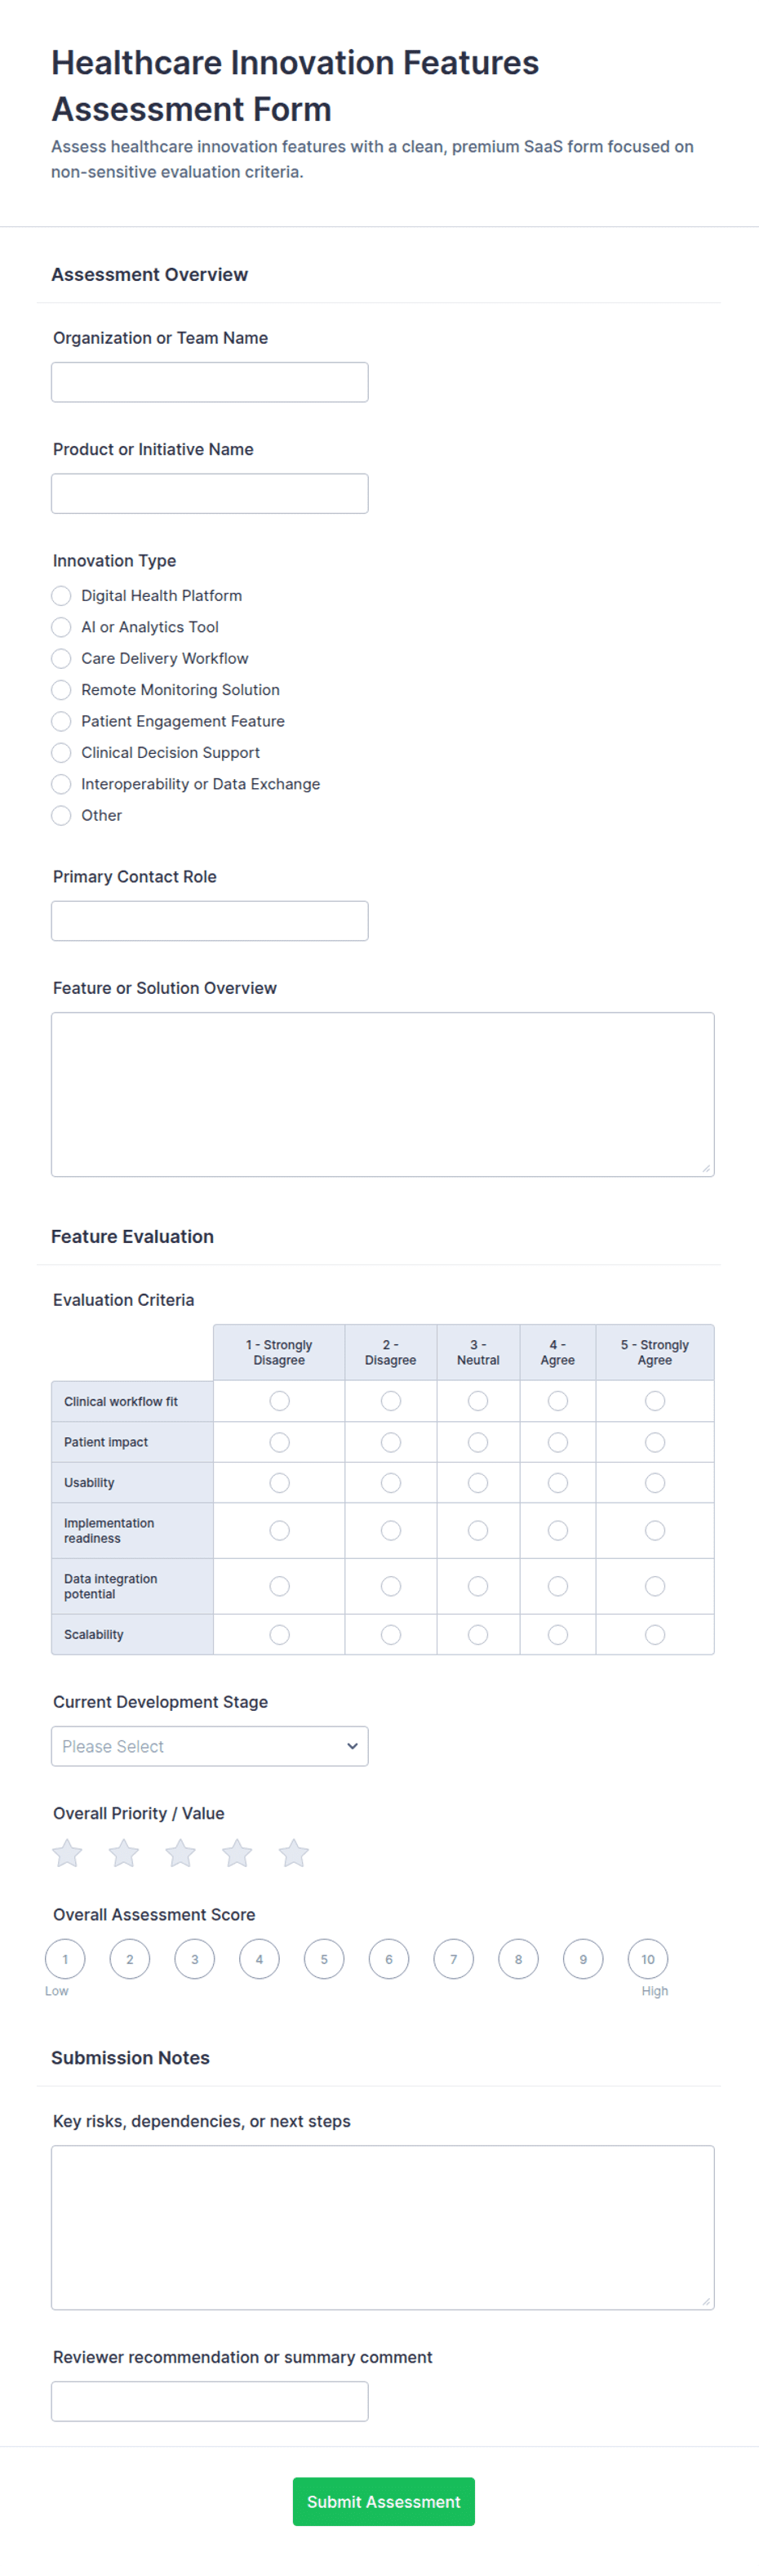
Task: Click the third star in Overall Priority
Action: [x=180, y=1853]
